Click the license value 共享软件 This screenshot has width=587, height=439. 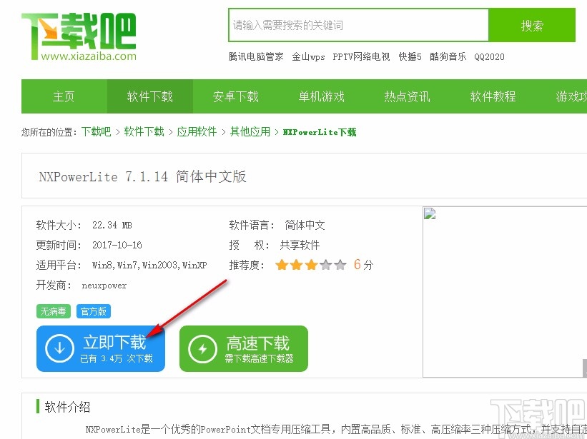(300, 245)
